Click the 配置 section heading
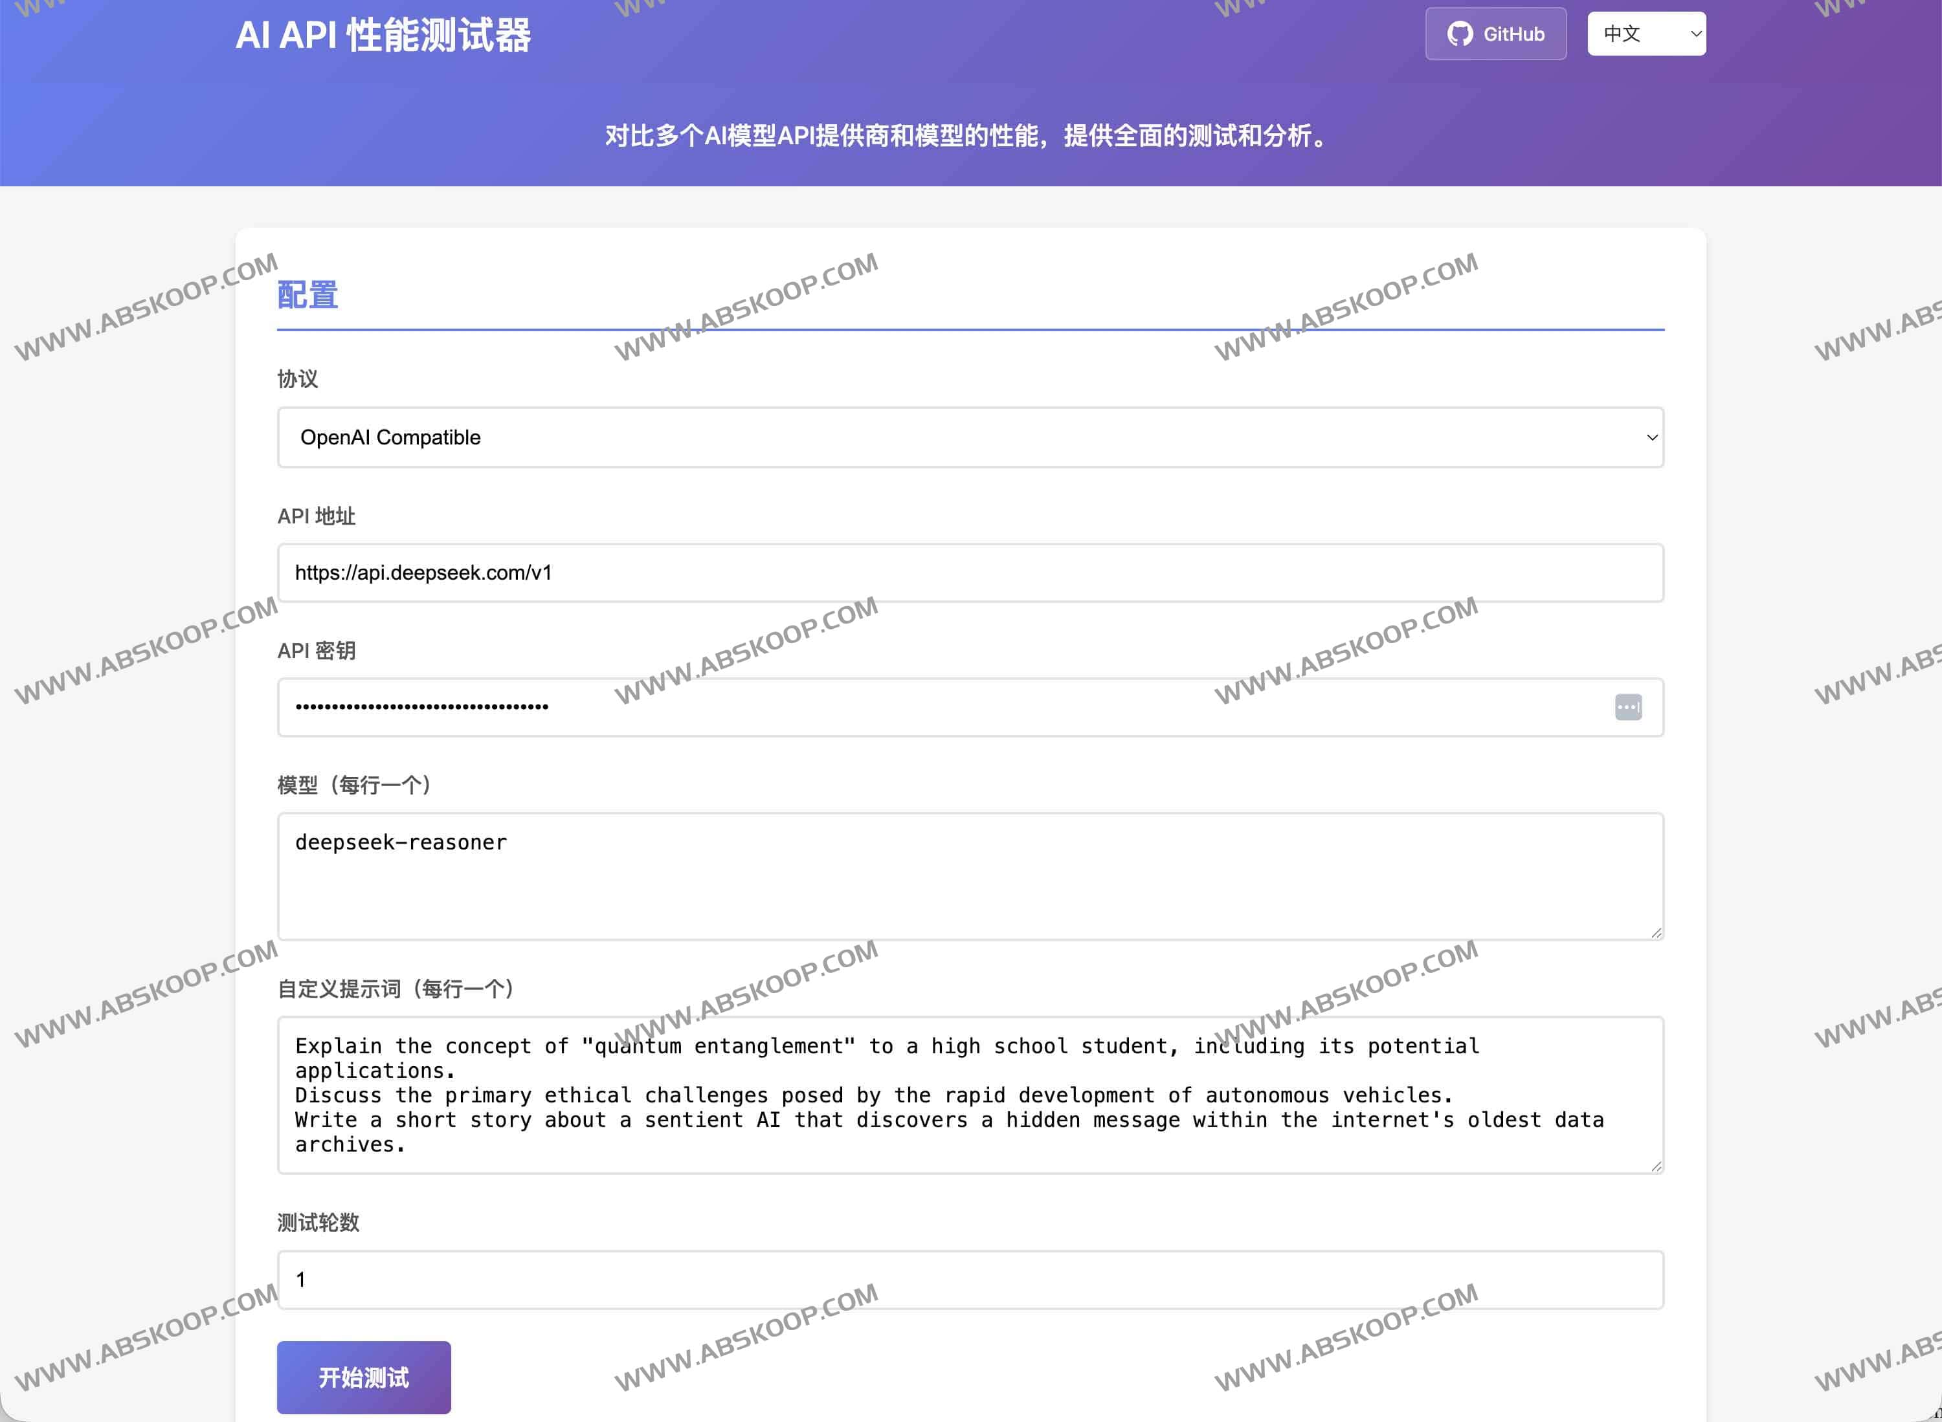This screenshot has height=1422, width=1942. click(x=307, y=295)
